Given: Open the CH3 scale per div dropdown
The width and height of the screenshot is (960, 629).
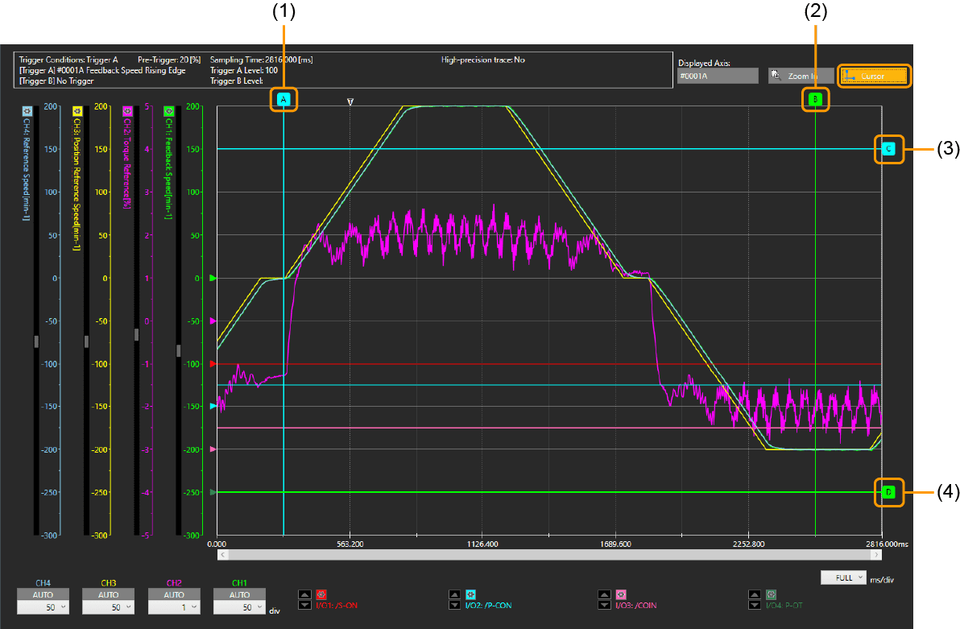Looking at the screenshot, I should pyautogui.click(x=109, y=607).
